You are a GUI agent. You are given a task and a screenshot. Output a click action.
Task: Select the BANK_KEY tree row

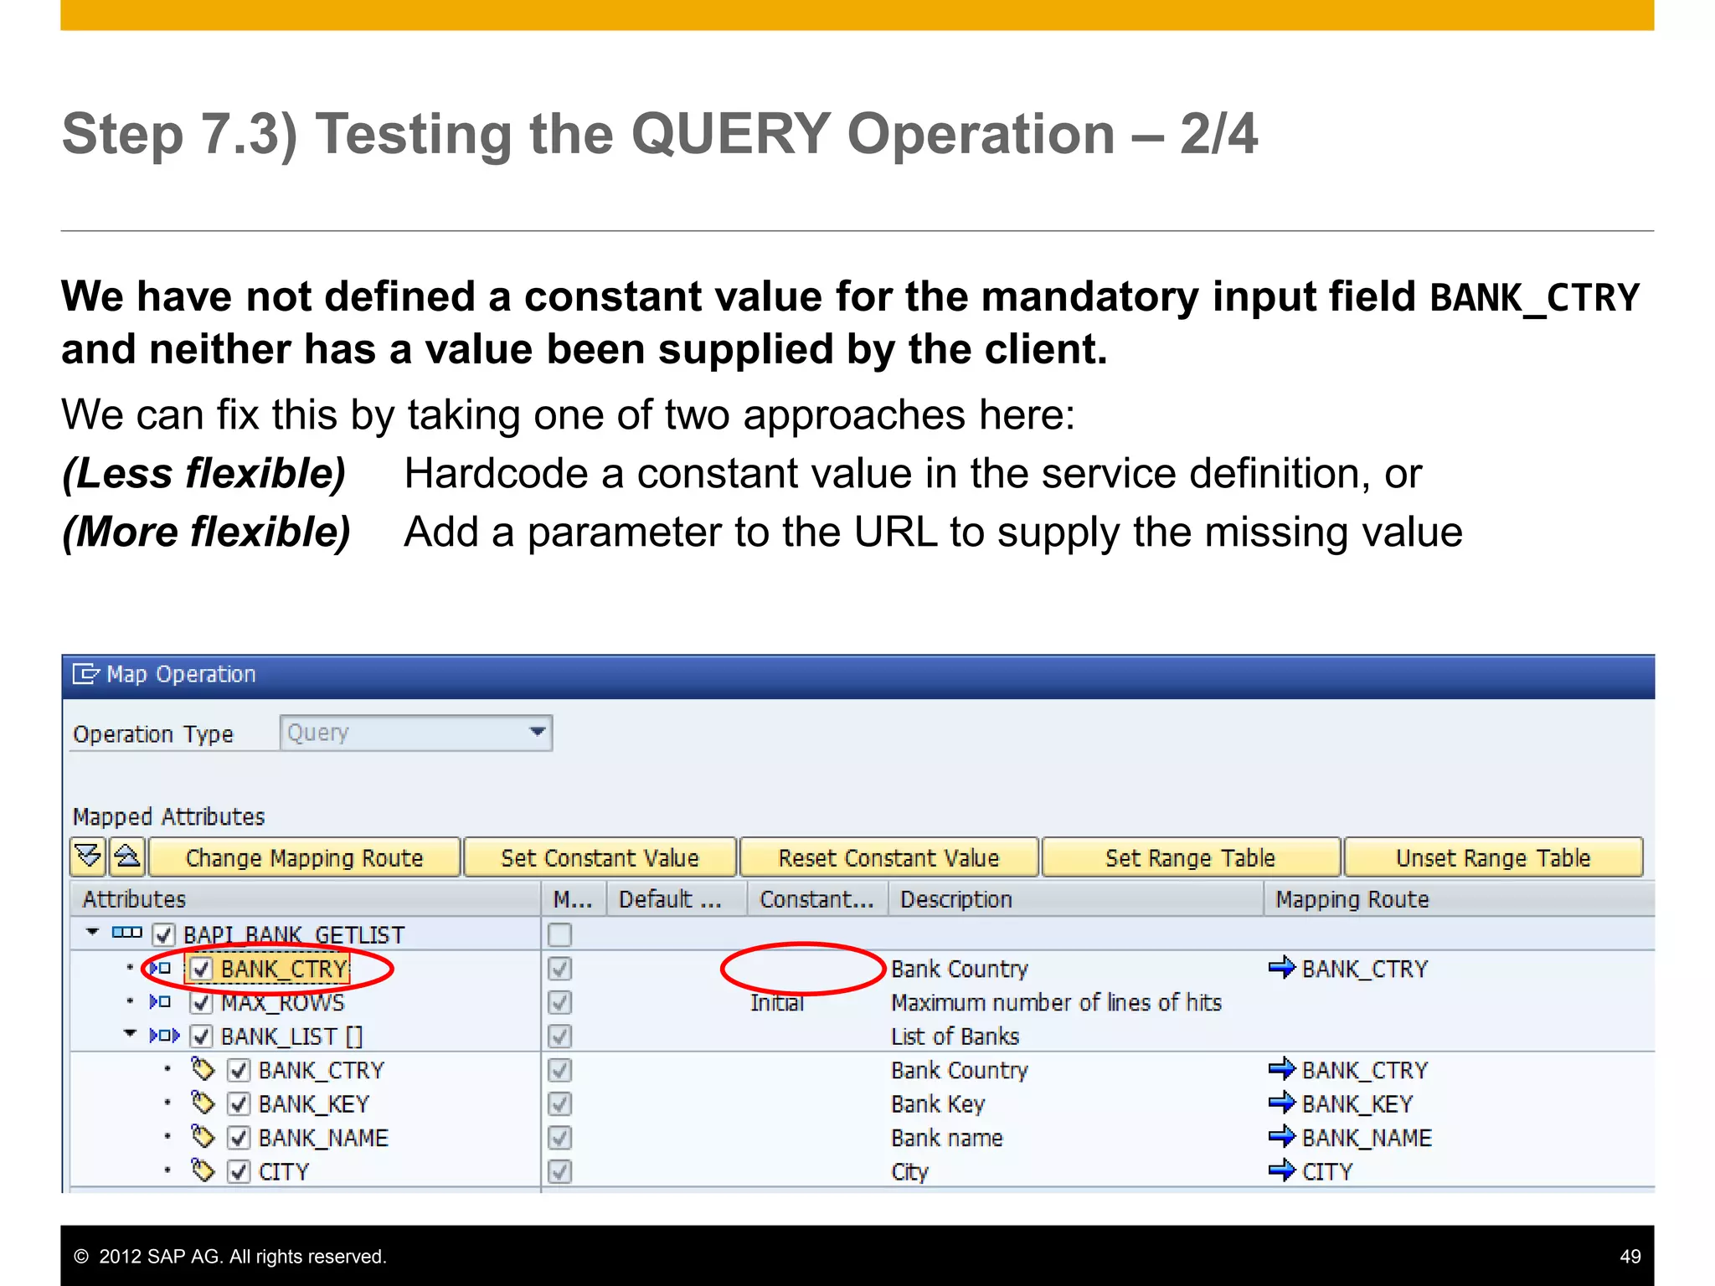point(314,1104)
